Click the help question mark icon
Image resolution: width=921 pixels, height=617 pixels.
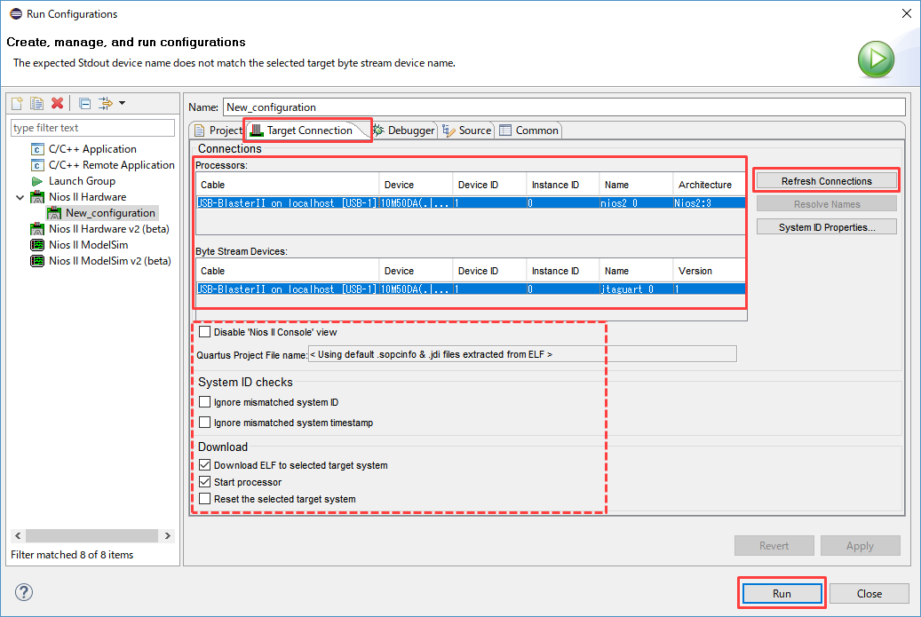[x=24, y=592]
